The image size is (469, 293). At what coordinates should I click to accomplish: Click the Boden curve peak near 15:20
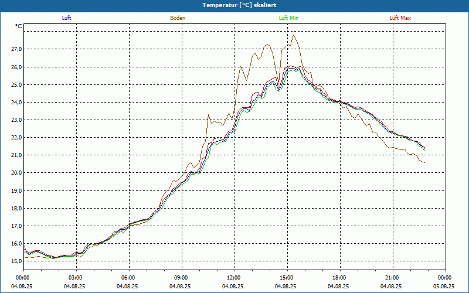tap(294, 35)
